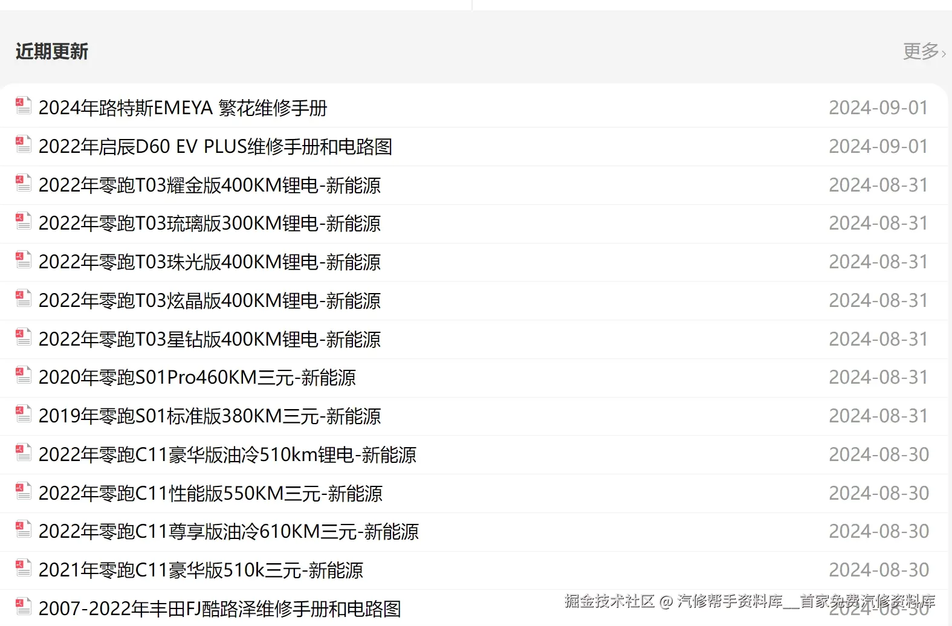The width and height of the screenshot is (952, 626).
Task: Open the 零跑T03珠光版400KM锂电 entry
Action: click(210, 262)
